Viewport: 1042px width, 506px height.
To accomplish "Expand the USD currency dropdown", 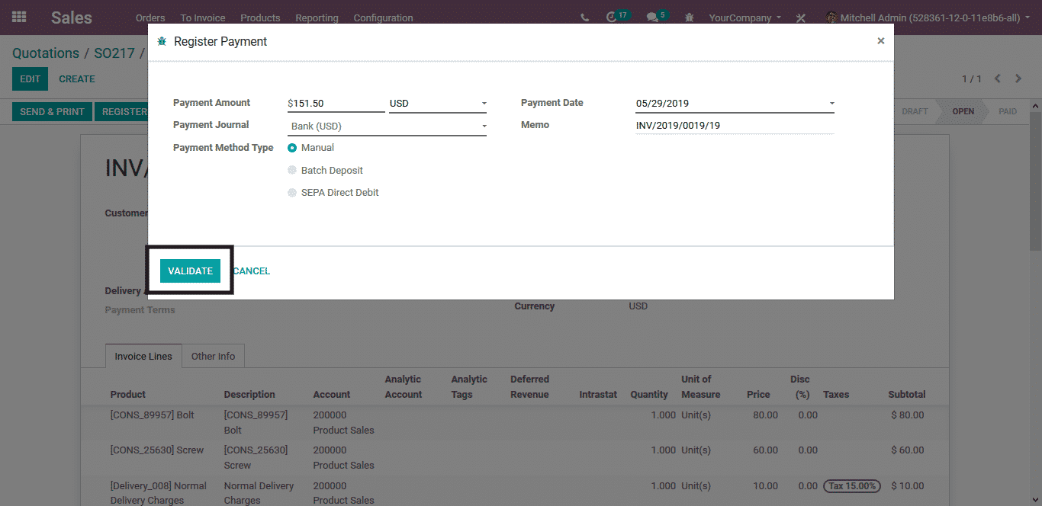I will click(x=437, y=104).
